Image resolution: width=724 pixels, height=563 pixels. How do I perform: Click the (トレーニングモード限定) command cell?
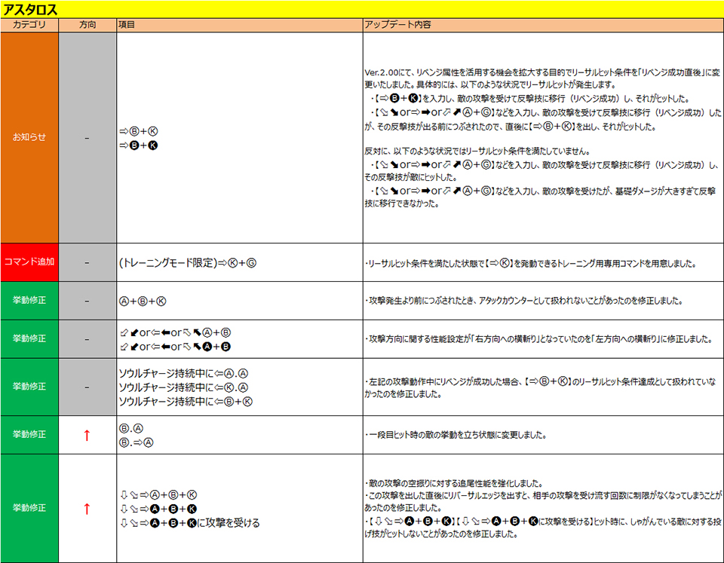193,263
